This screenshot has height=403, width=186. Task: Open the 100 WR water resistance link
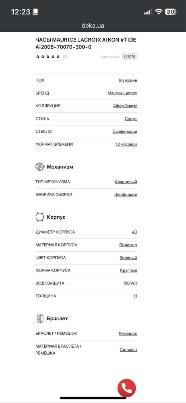click(130, 283)
